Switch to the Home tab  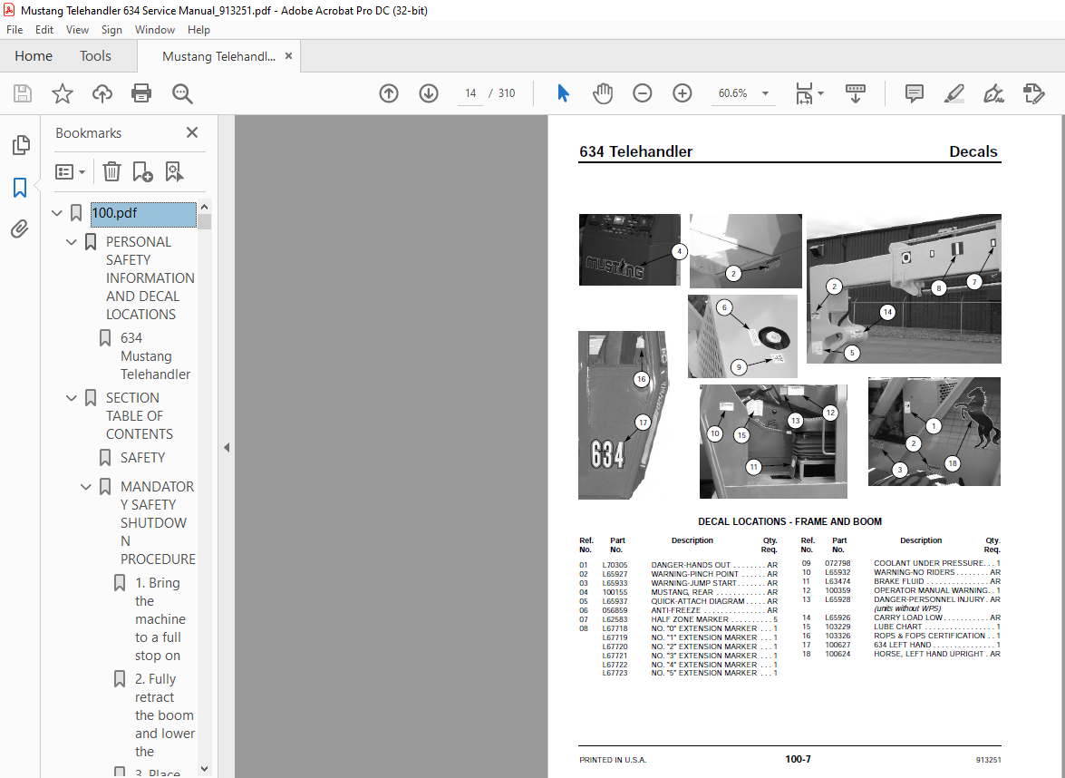pyautogui.click(x=34, y=56)
